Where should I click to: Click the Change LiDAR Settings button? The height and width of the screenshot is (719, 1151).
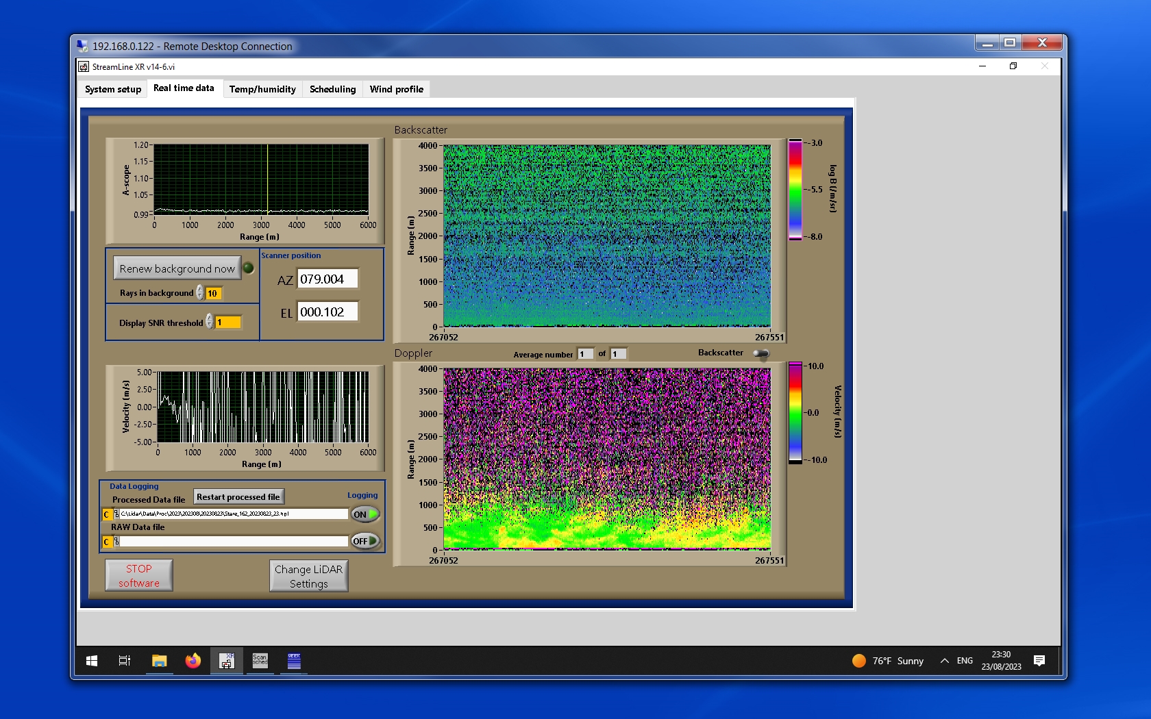(308, 576)
